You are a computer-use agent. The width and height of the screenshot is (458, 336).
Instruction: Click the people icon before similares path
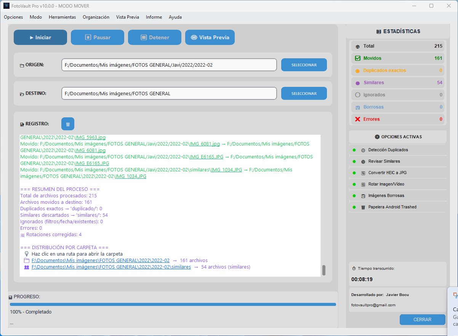tap(27, 267)
